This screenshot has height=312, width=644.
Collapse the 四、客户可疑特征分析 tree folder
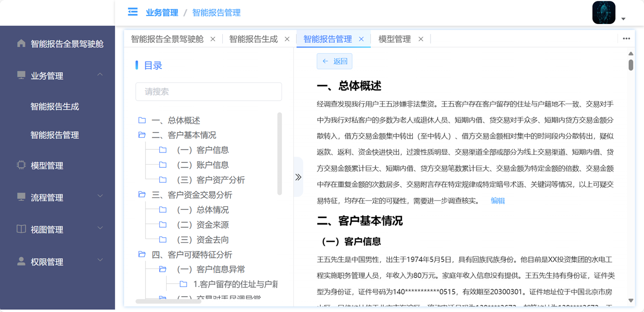142,255
